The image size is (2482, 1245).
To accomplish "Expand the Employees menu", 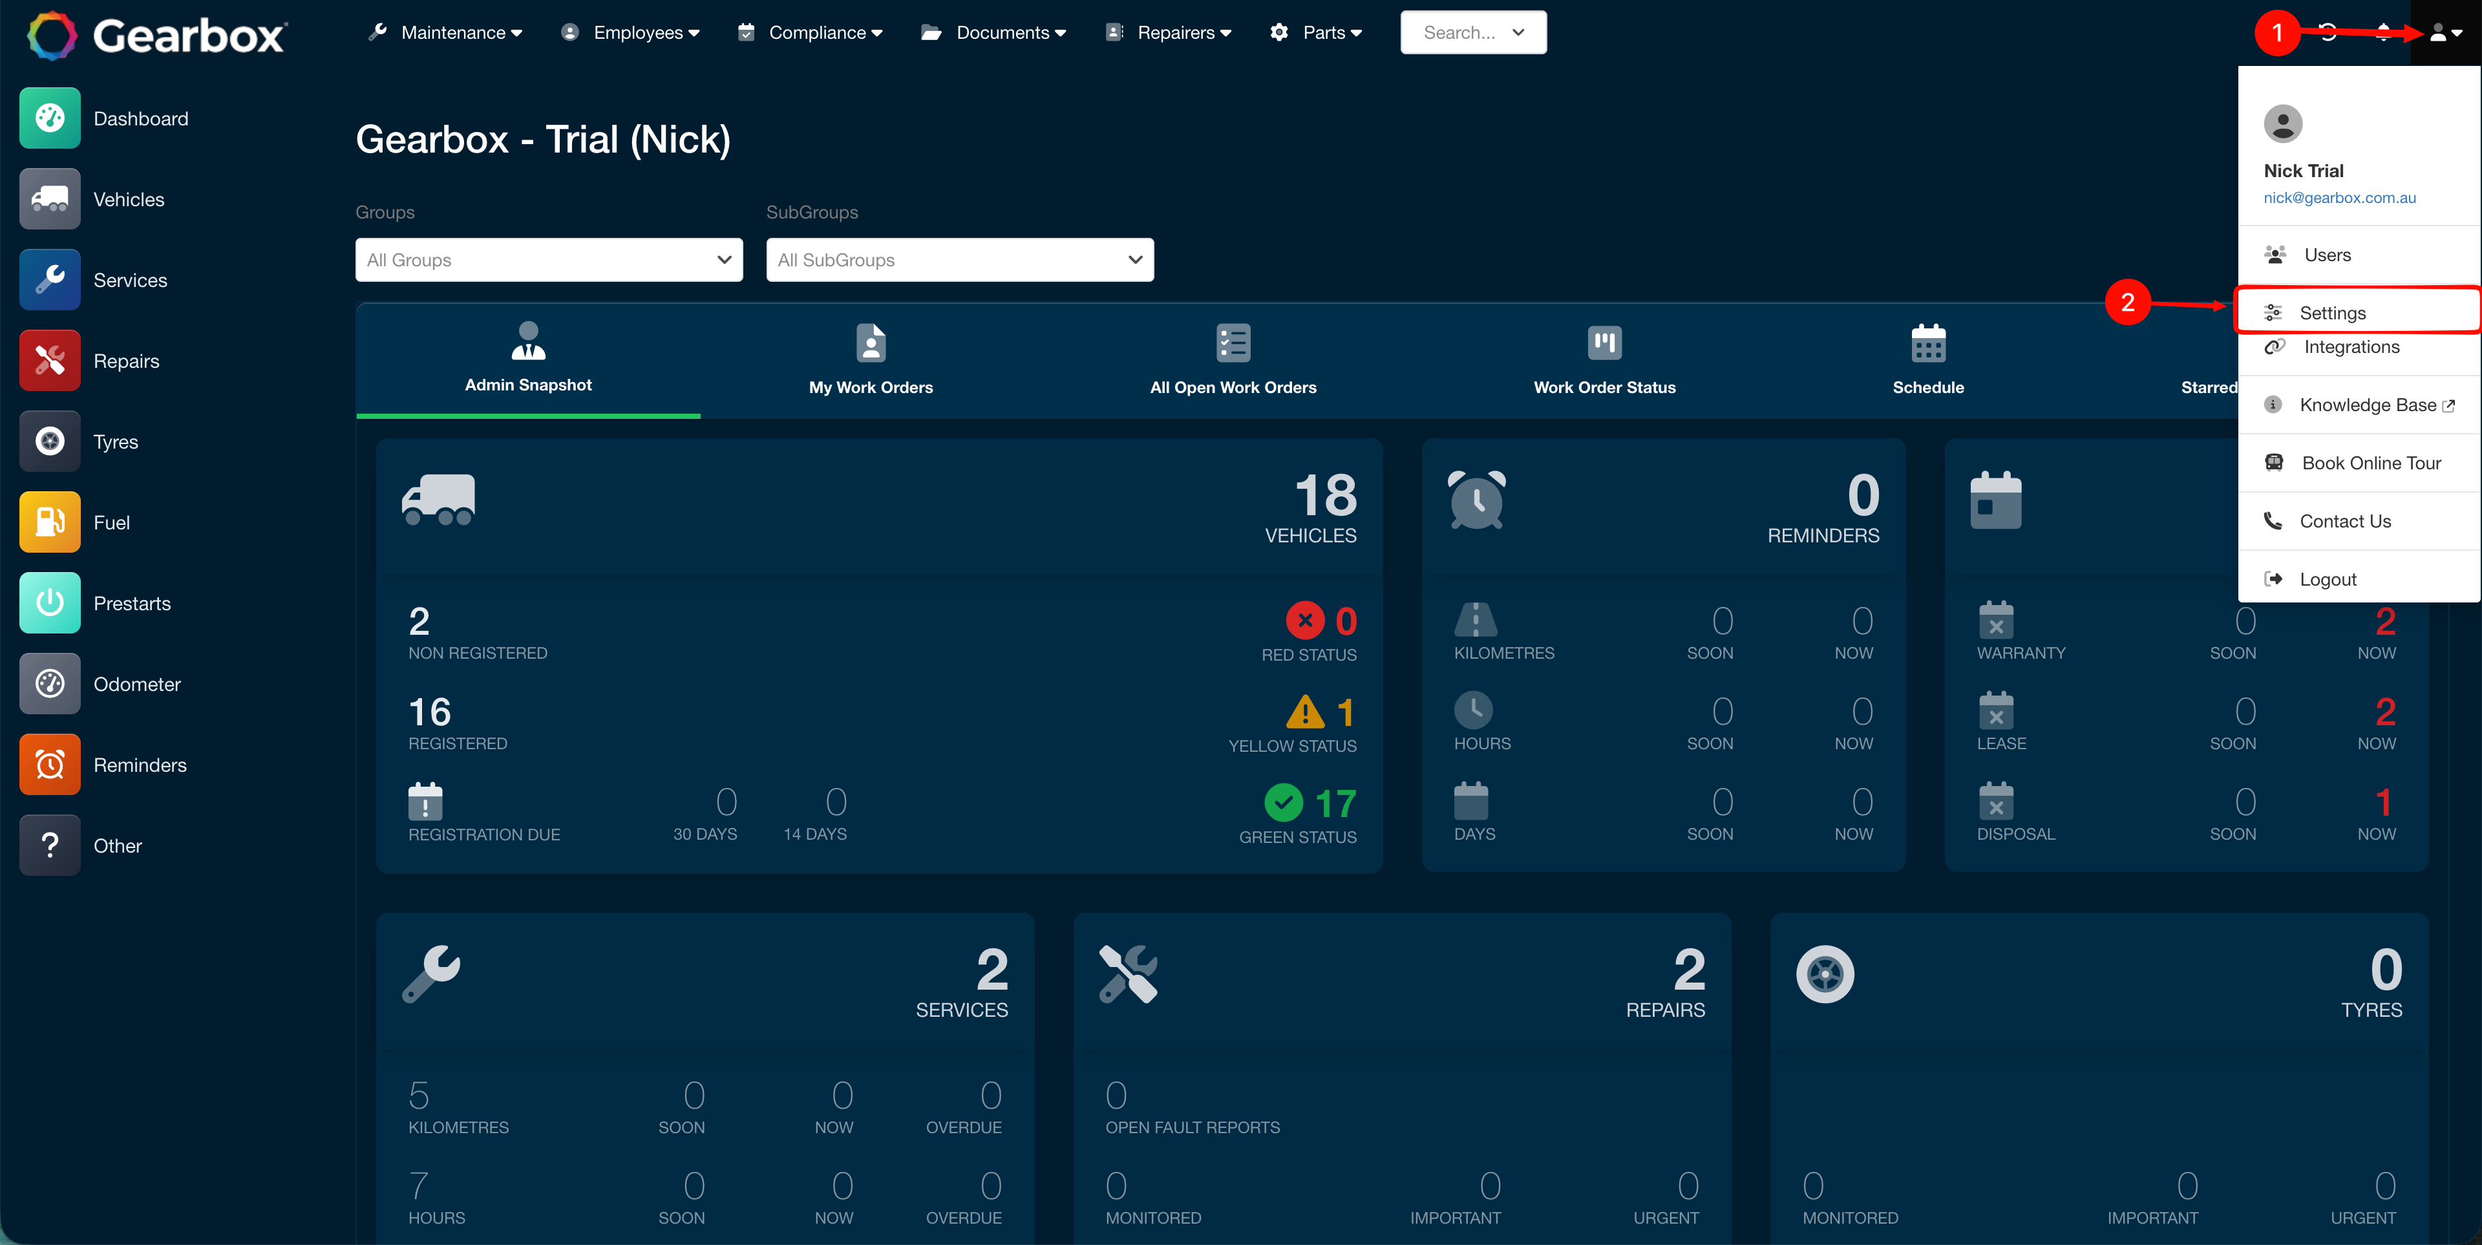I will pyautogui.click(x=631, y=33).
